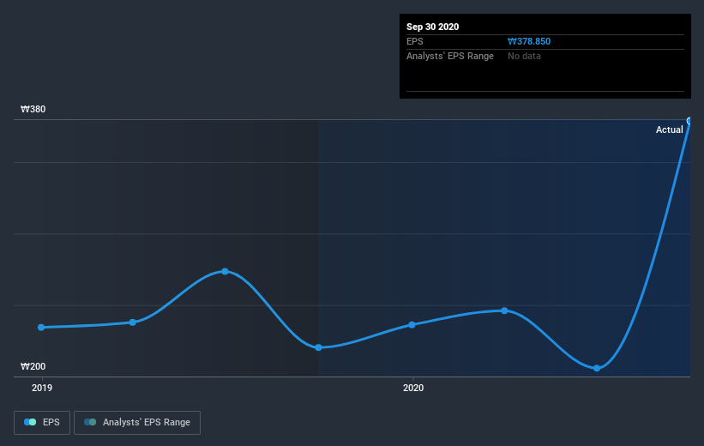Click the Analysts' EPS Range legend color icon
This screenshot has height=446, width=704.
(x=90, y=422)
